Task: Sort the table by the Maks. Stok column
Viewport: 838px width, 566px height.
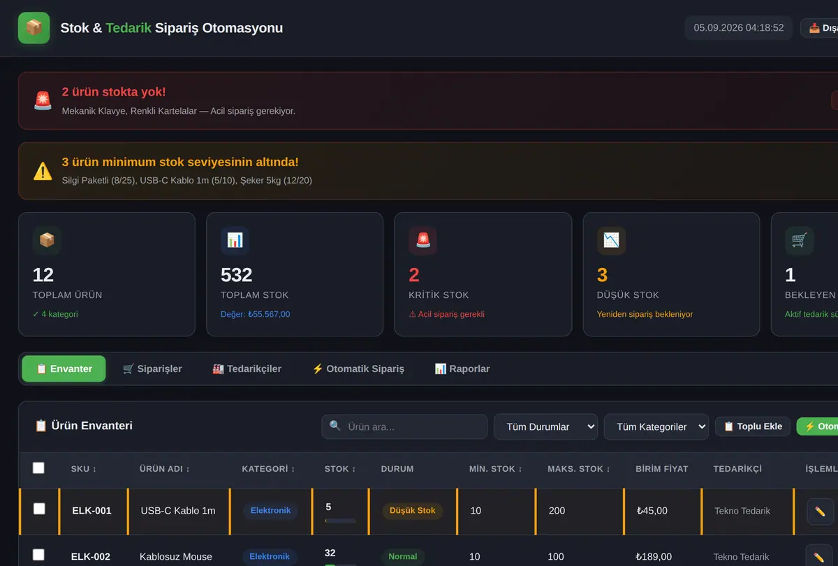Action: click(x=579, y=469)
